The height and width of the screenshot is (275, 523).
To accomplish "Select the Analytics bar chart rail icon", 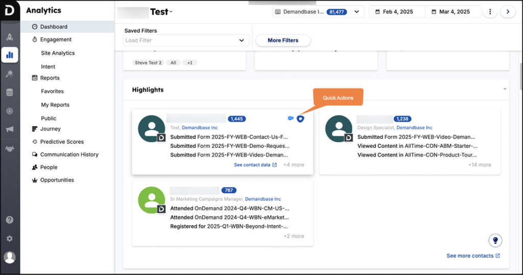I will 10,55.
